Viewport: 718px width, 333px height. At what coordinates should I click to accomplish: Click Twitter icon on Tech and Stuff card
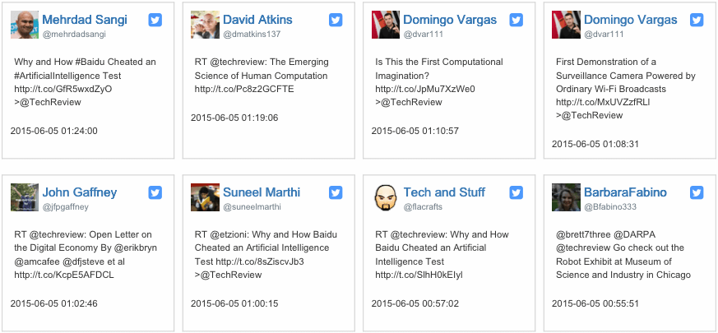[x=516, y=192]
